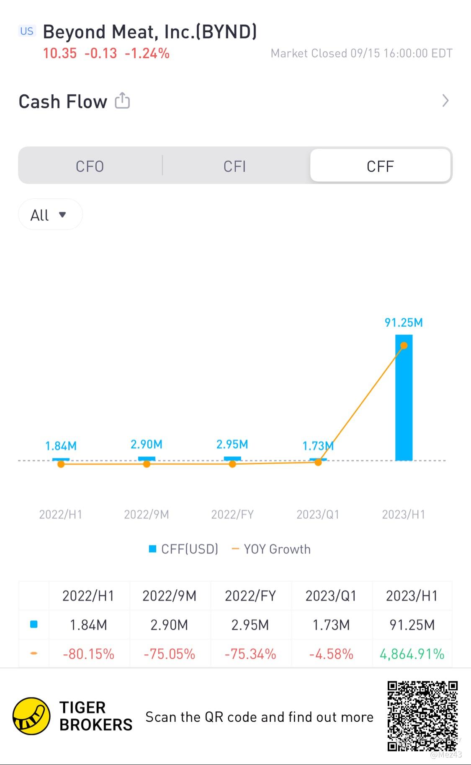Tap the 91.25M bar for 2023/H1

coord(404,397)
